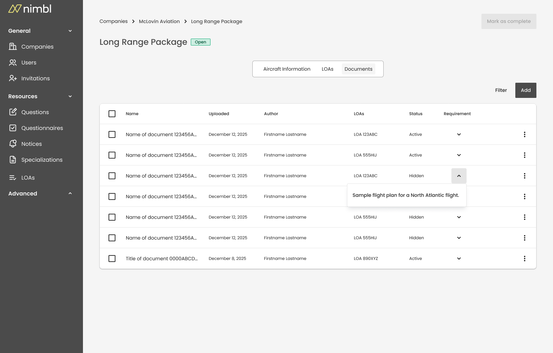Select the Documents tab
The image size is (553, 353).
coord(358,69)
